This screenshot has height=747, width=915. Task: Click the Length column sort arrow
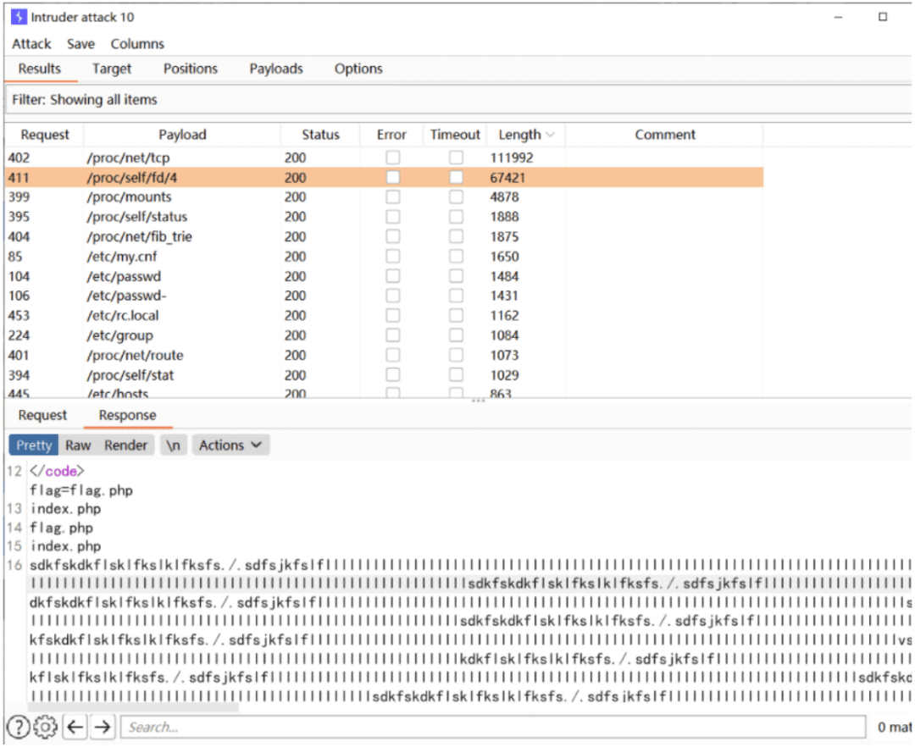click(x=550, y=136)
